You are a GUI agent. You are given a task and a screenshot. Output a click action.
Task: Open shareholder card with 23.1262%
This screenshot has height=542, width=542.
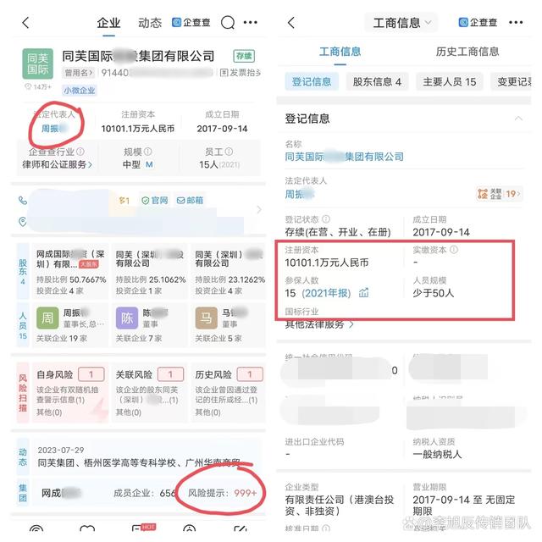(x=229, y=272)
